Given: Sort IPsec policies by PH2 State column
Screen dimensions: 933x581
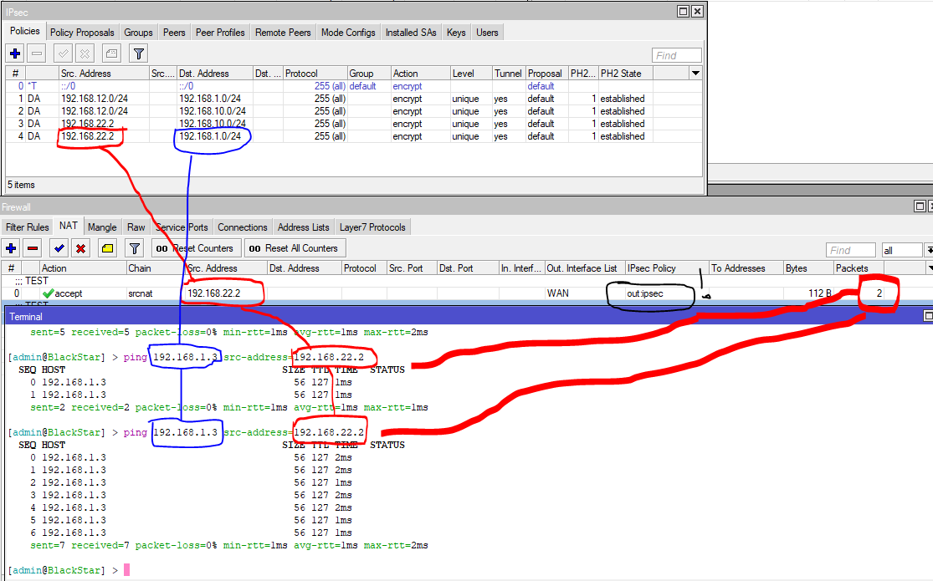Looking at the screenshot, I should point(625,73).
